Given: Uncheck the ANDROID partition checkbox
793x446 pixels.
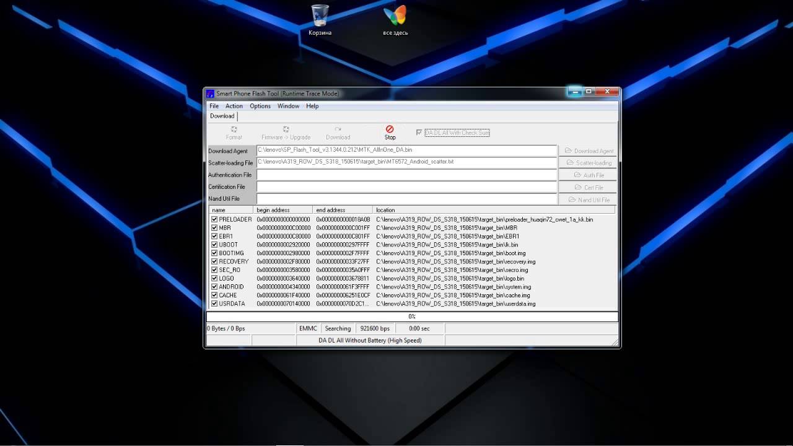Looking at the screenshot, I should pyautogui.click(x=214, y=287).
